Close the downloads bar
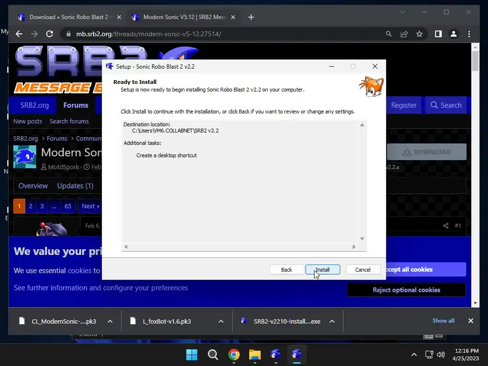Viewport: 488px width, 366px height. 470,321
